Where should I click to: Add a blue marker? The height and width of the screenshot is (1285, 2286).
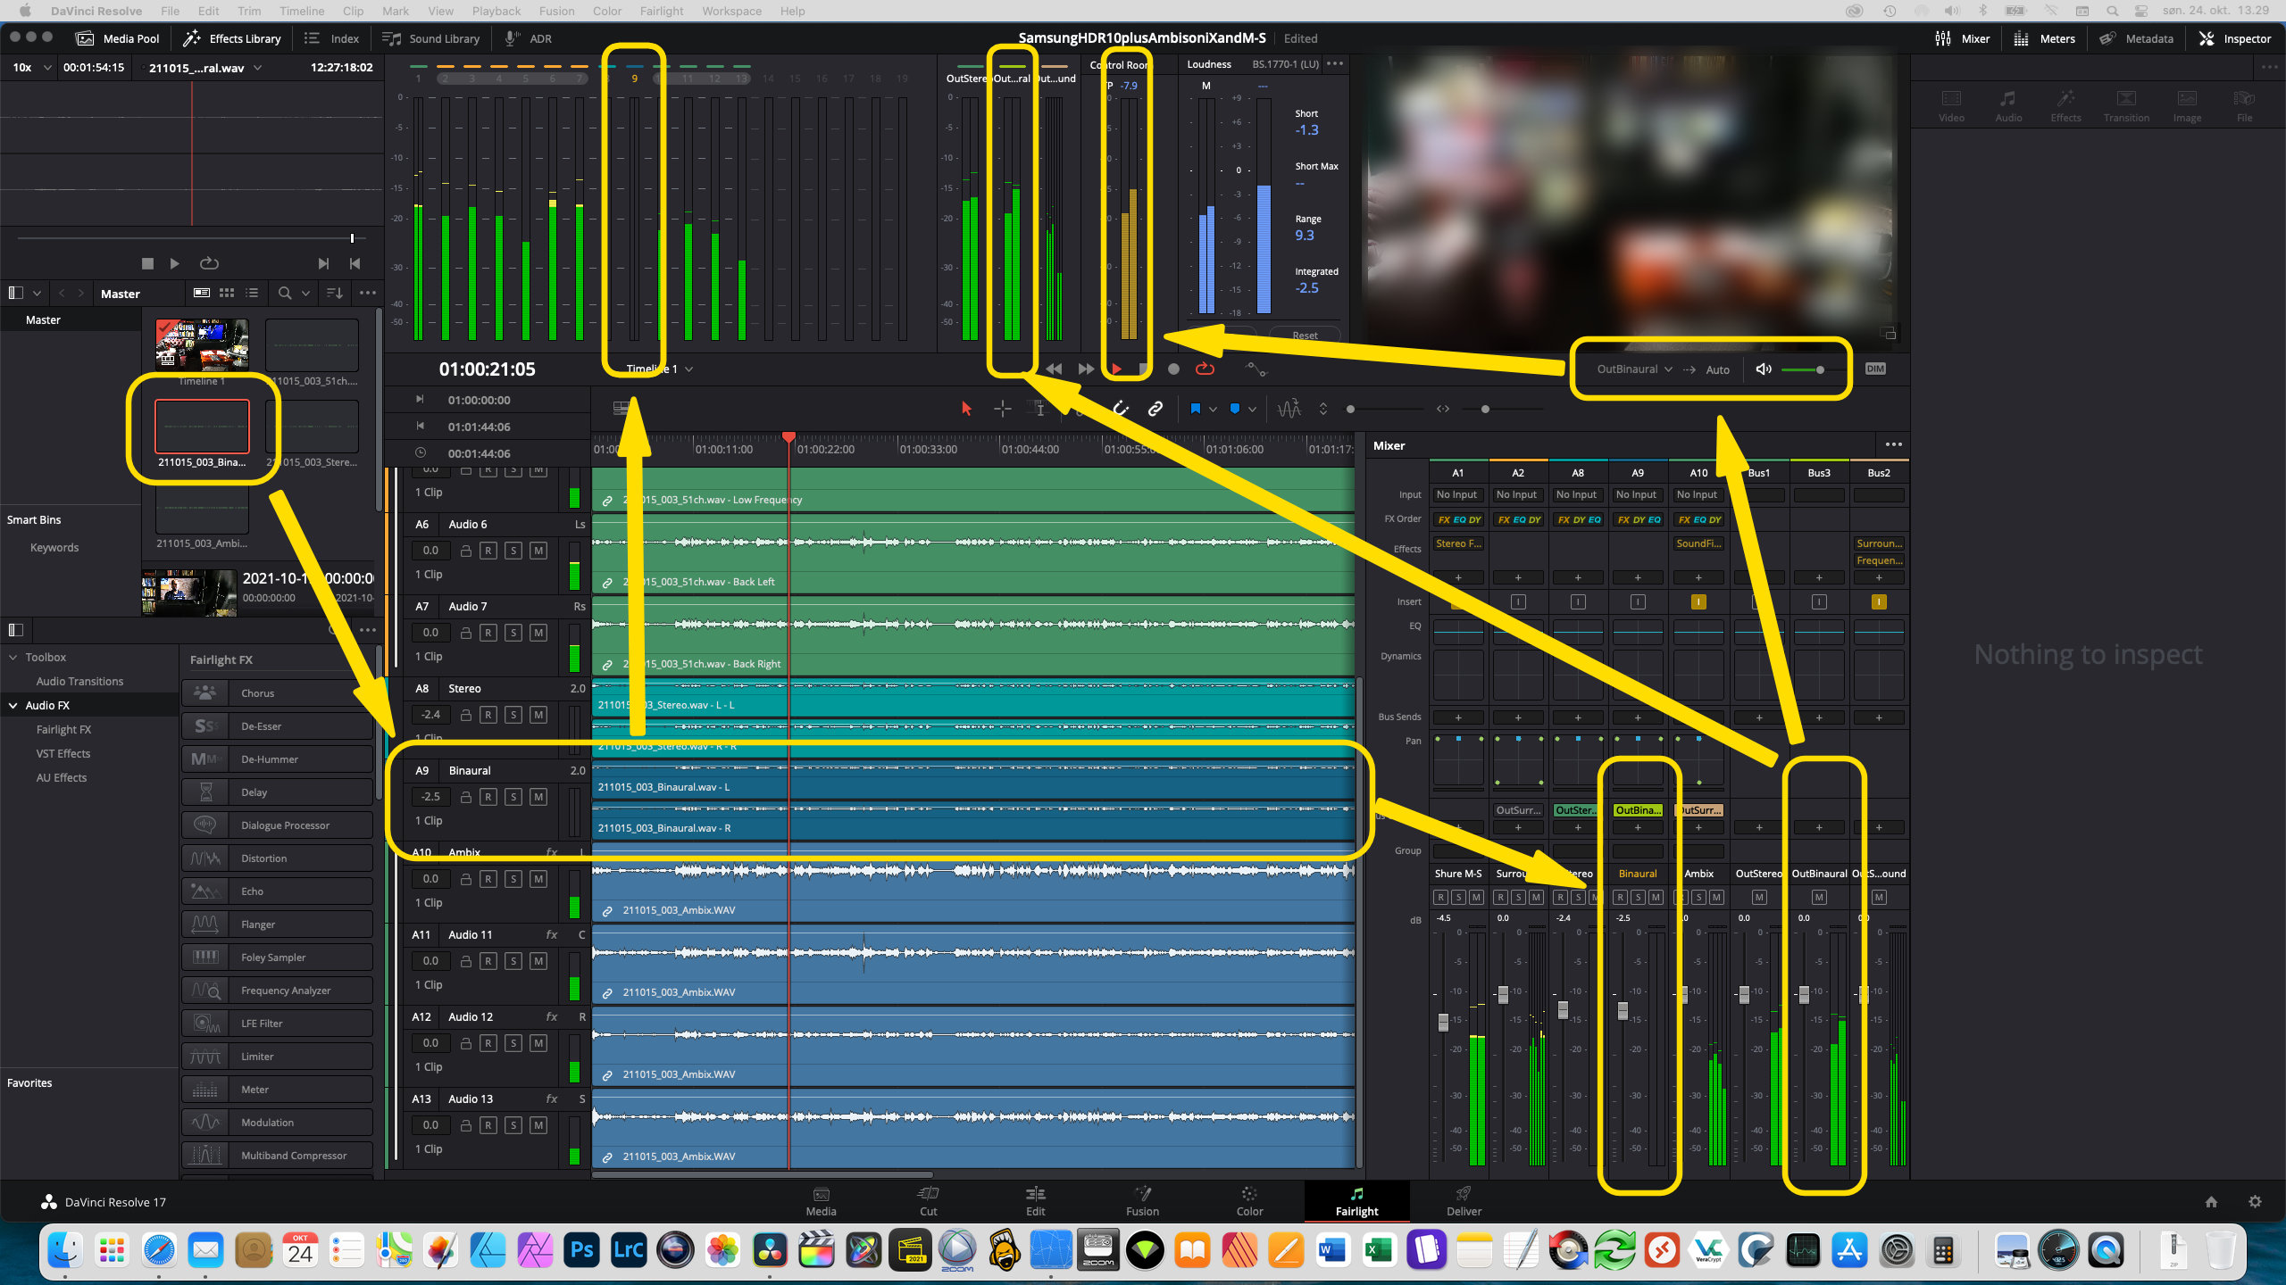pyautogui.click(x=1234, y=409)
